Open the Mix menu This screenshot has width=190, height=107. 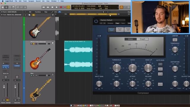click(43, 1)
